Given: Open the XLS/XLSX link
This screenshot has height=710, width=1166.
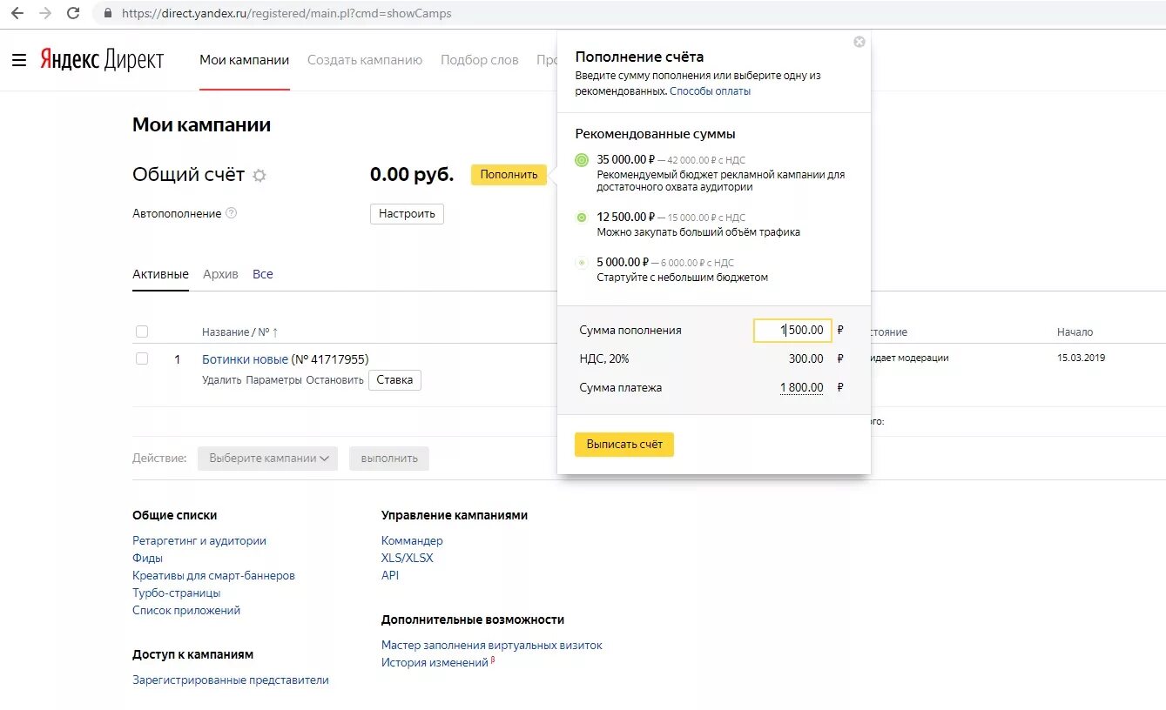Looking at the screenshot, I should coord(407,559).
